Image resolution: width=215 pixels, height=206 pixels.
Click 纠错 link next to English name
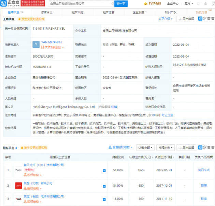pos(114,107)
